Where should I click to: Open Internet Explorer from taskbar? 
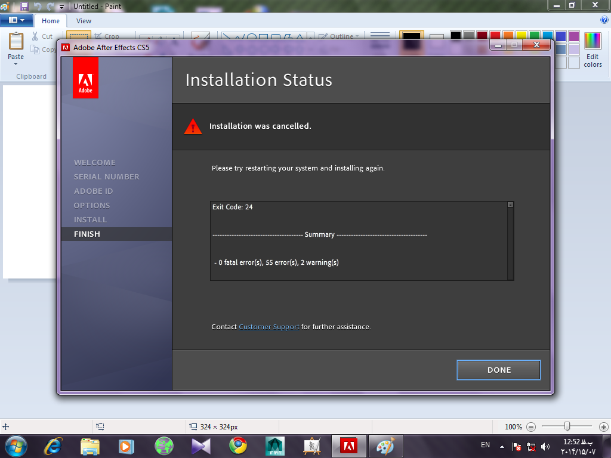[53, 446]
